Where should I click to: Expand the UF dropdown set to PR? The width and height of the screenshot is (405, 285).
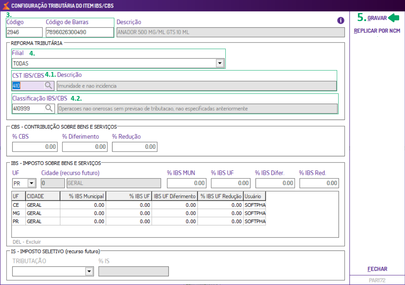[32, 183]
